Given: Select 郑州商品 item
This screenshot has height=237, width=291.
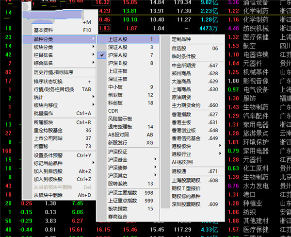Looking at the screenshot, I should coord(193,73).
